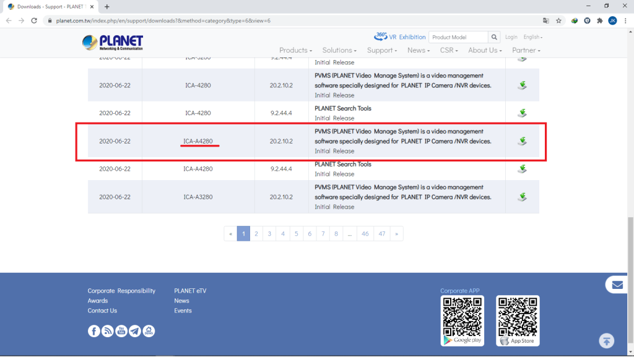Open the PLANET eTV footer link
Screen dimensions: 634x357
[190, 291]
